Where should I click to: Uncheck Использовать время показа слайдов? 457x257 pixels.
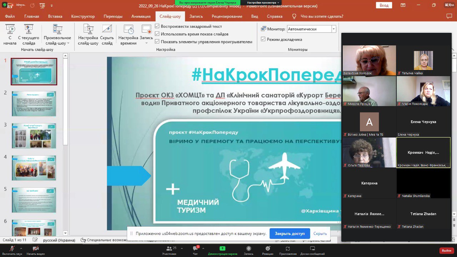tap(157, 34)
